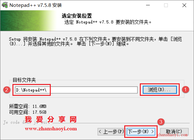Click the red circle marker numbered 2

click(7, 90)
